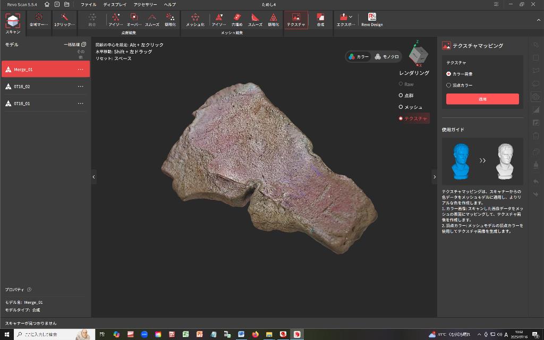Select the メッシュ rendering option
544x340 pixels.
[x=411, y=107]
